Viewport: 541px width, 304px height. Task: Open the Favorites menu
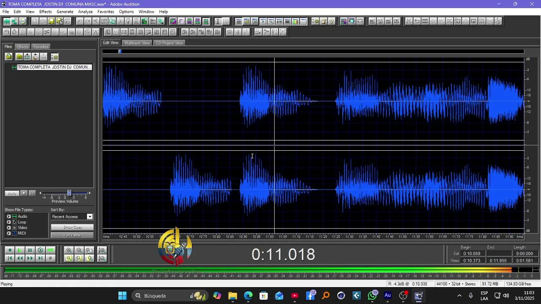(106, 11)
